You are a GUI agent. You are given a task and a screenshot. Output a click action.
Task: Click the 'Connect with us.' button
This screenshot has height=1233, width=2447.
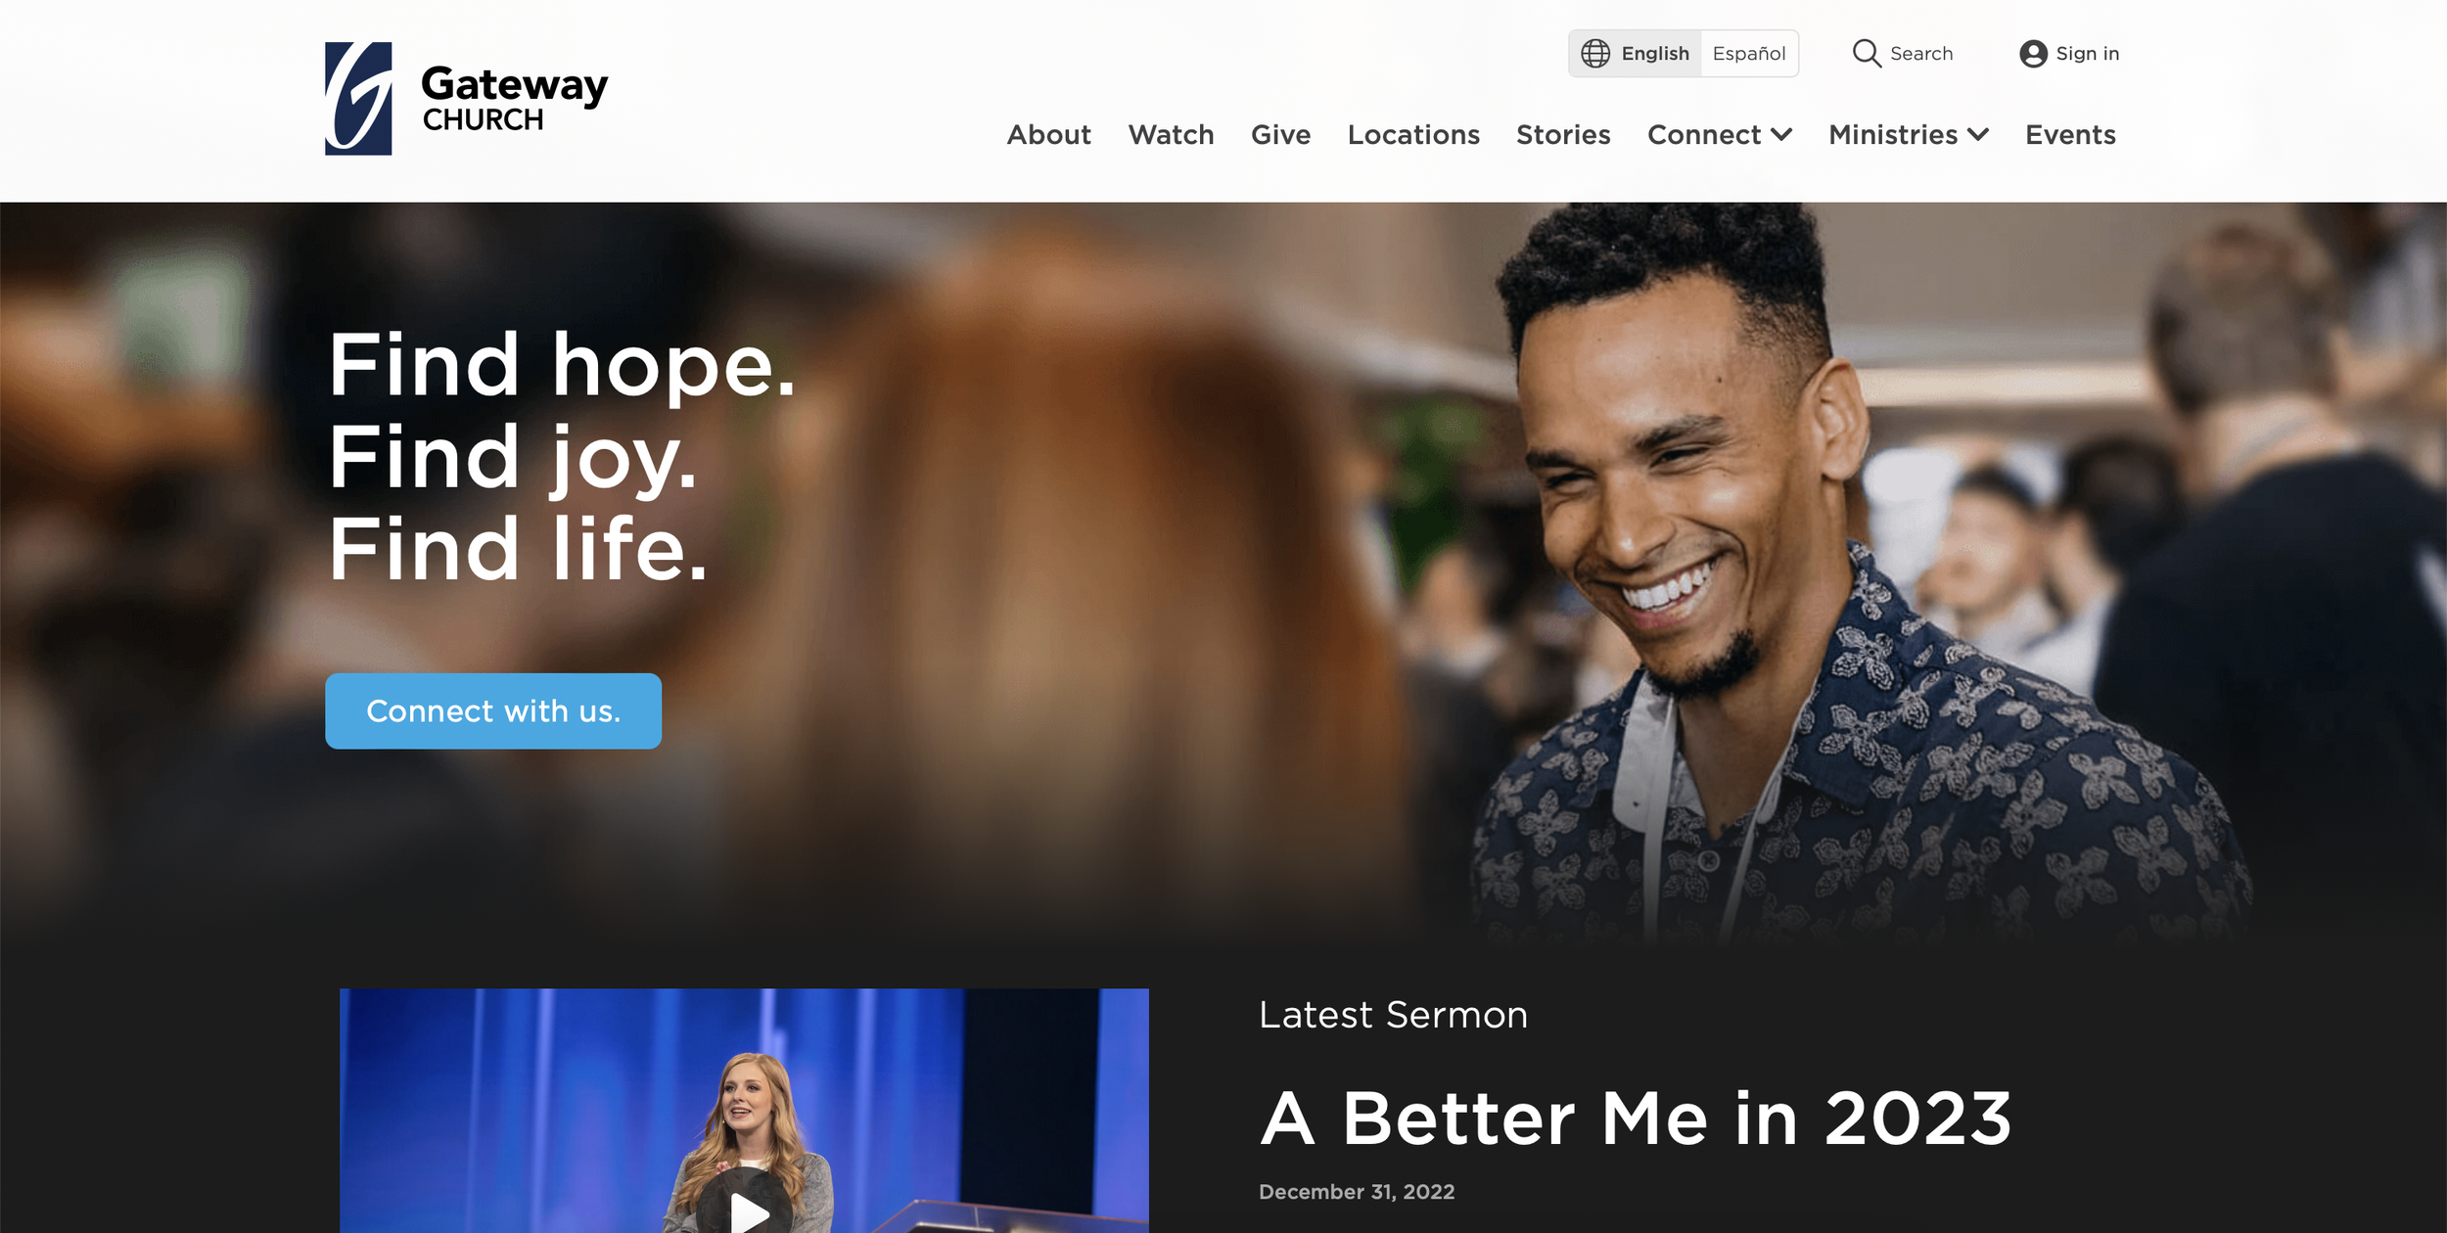pos(493,711)
